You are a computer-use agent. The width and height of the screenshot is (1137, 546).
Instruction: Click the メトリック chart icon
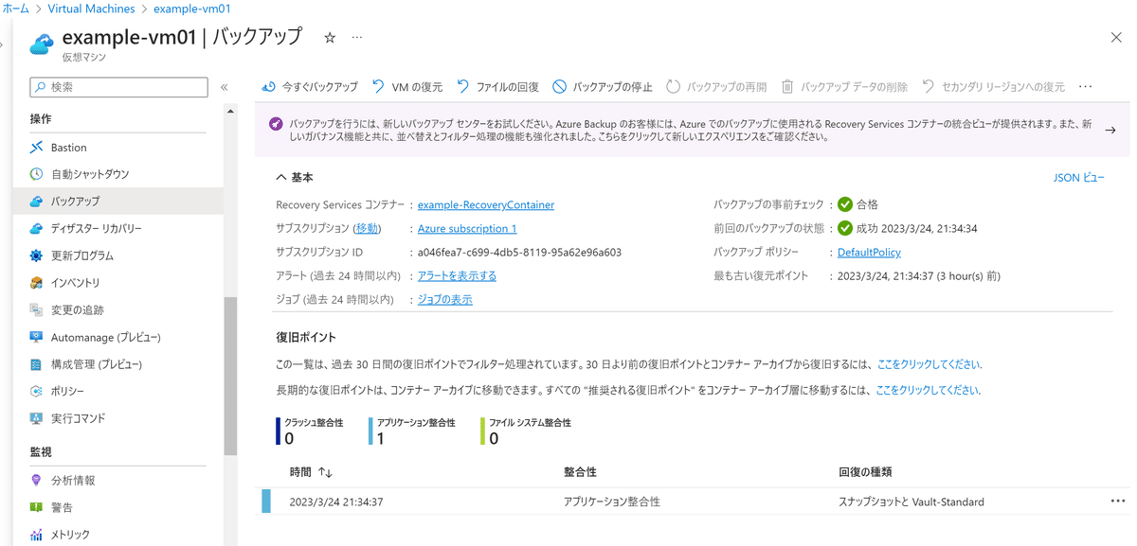click(36, 535)
